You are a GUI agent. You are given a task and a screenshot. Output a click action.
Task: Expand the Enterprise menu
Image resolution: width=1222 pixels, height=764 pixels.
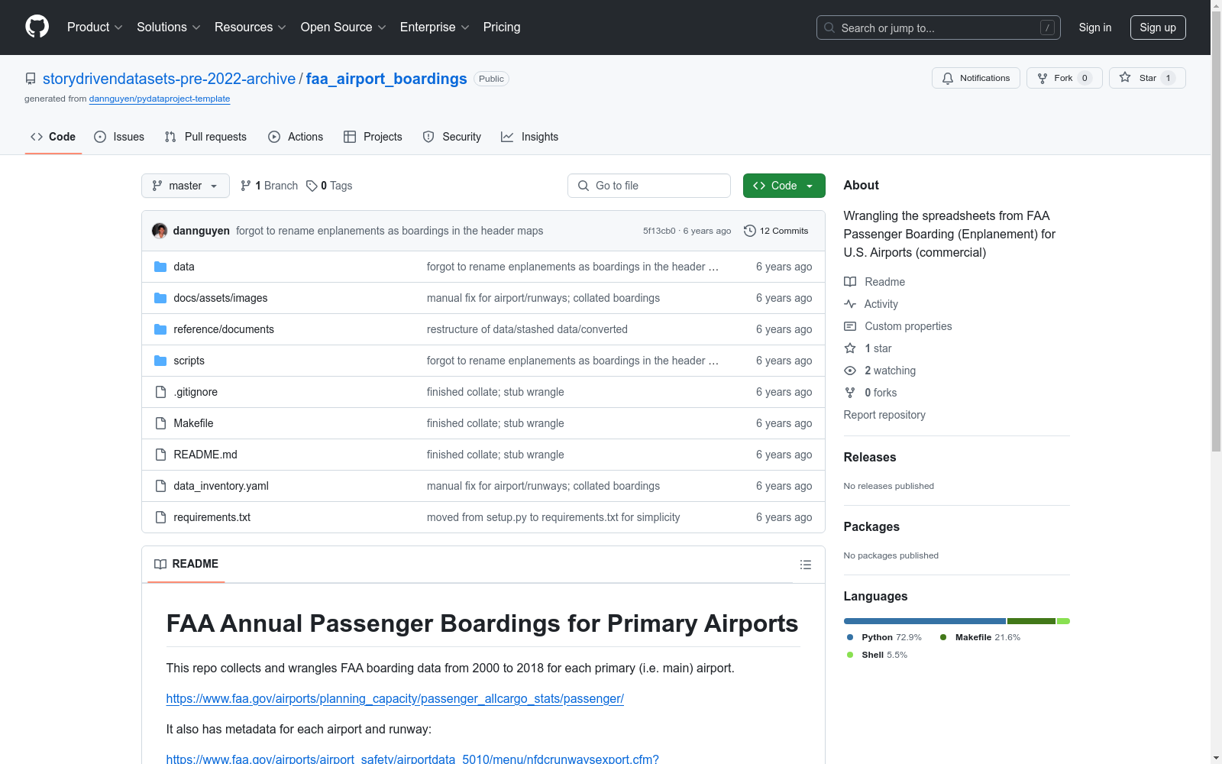pos(435,27)
